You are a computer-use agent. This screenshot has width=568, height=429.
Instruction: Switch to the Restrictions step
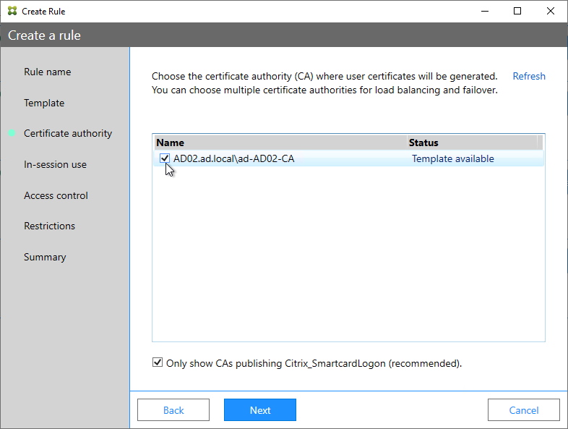click(x=49, y=226)
